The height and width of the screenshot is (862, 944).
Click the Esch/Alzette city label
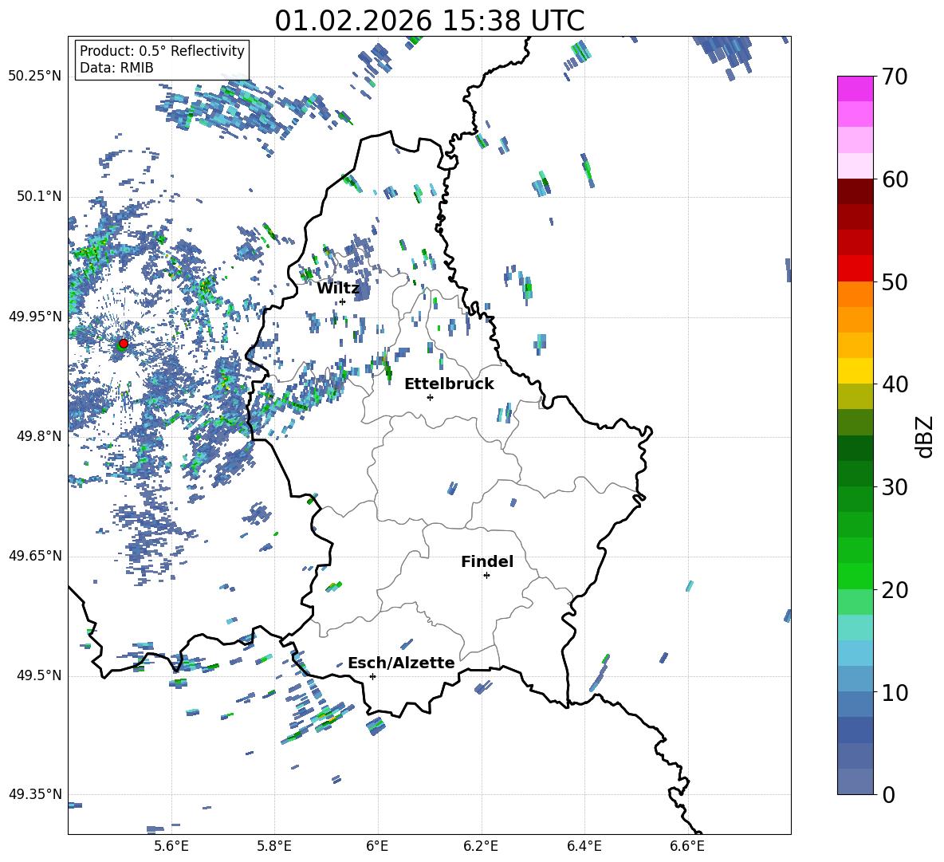[x=401, y=663]
